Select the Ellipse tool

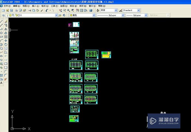(1, 56)
